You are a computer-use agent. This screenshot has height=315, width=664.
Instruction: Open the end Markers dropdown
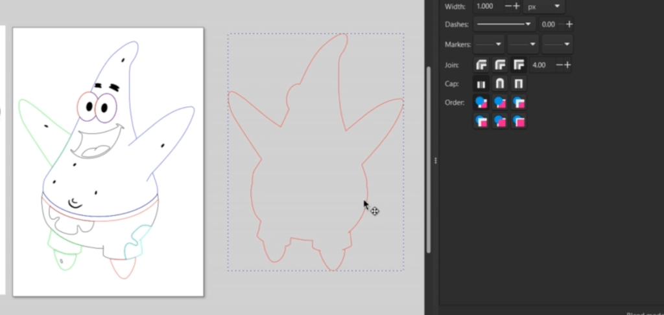point(558,44)
